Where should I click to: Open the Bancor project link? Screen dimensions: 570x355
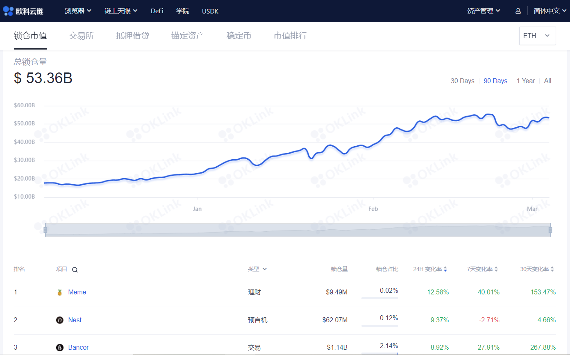click(78, 348)
